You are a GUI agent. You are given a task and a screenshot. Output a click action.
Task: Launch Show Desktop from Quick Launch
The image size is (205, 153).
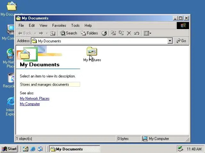26,149
